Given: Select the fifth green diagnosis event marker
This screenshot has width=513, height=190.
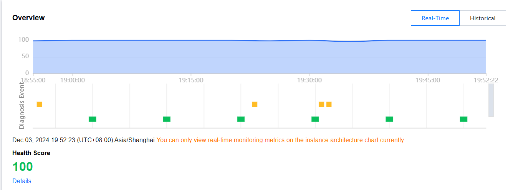Looking at the screenshot, I should point(389,119).
